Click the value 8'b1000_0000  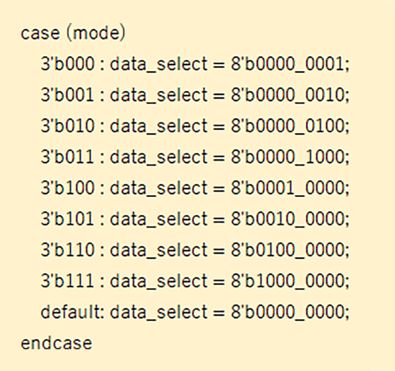[x=288, y=281]
